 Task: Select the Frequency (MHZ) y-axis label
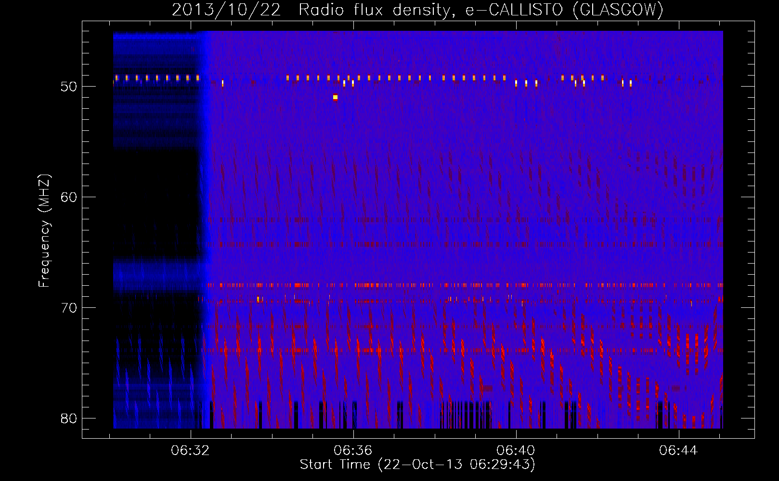44,231
